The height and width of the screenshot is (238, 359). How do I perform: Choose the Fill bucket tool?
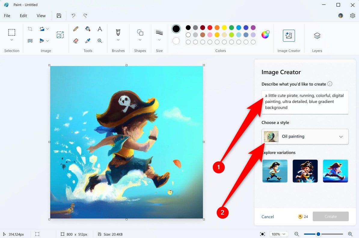pyautogui.click(x=88, y=29)
